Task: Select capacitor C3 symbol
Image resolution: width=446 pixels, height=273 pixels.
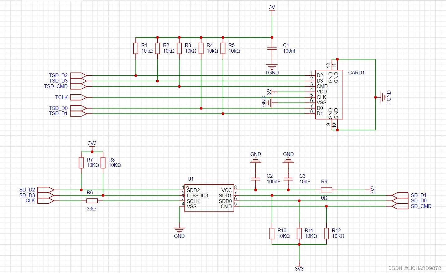Action: [x=288, y=179]
